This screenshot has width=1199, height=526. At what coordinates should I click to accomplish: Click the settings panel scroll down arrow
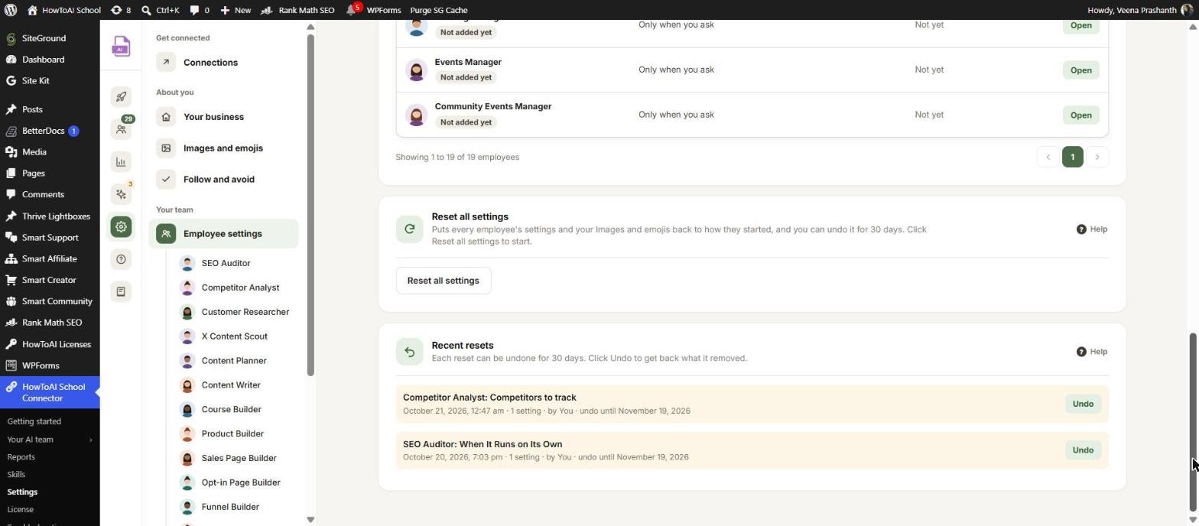(x=310, y=520)
